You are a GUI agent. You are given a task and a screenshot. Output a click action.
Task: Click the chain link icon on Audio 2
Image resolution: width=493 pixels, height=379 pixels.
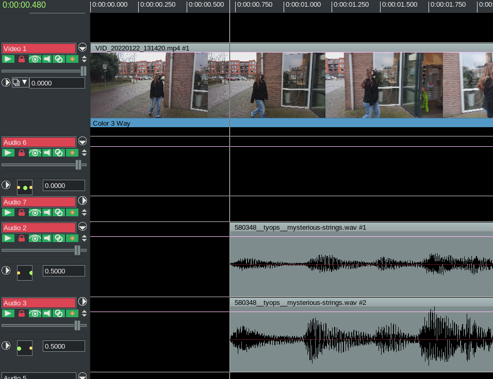pyautogui.click(x=59, y=238)
